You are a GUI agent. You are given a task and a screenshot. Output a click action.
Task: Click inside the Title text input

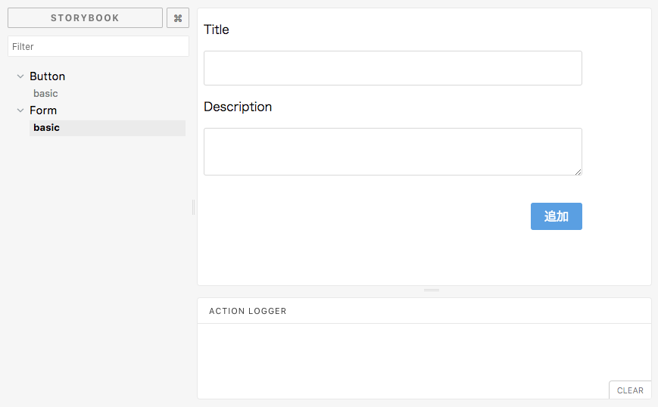pos(393,68)
